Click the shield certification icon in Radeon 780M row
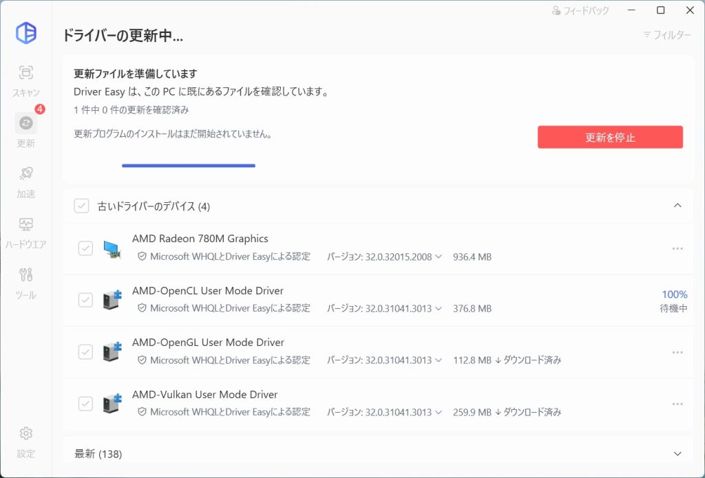Screen dimensions: 705x478 point(142,257)
